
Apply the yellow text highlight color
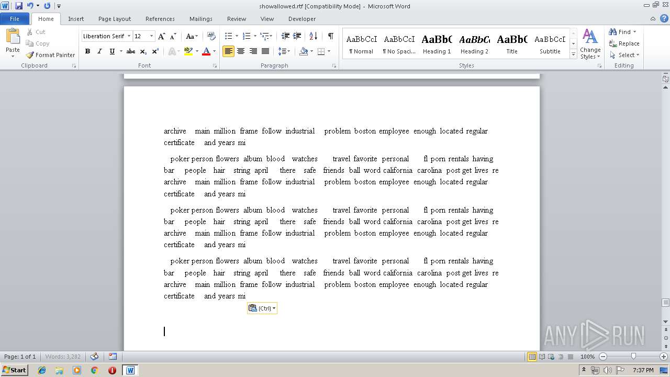188,51
